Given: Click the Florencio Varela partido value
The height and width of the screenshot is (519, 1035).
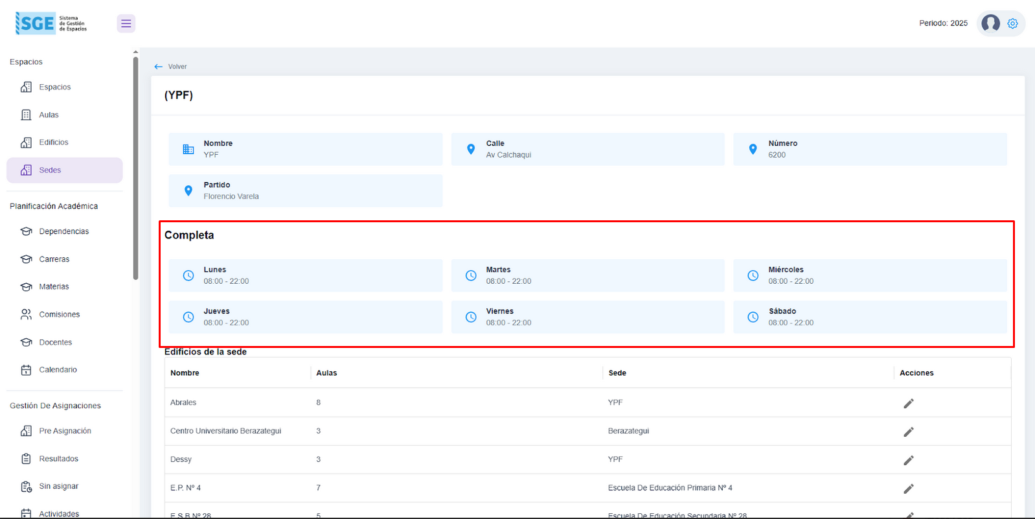Looking at the screenshot, I should (231, 196).
